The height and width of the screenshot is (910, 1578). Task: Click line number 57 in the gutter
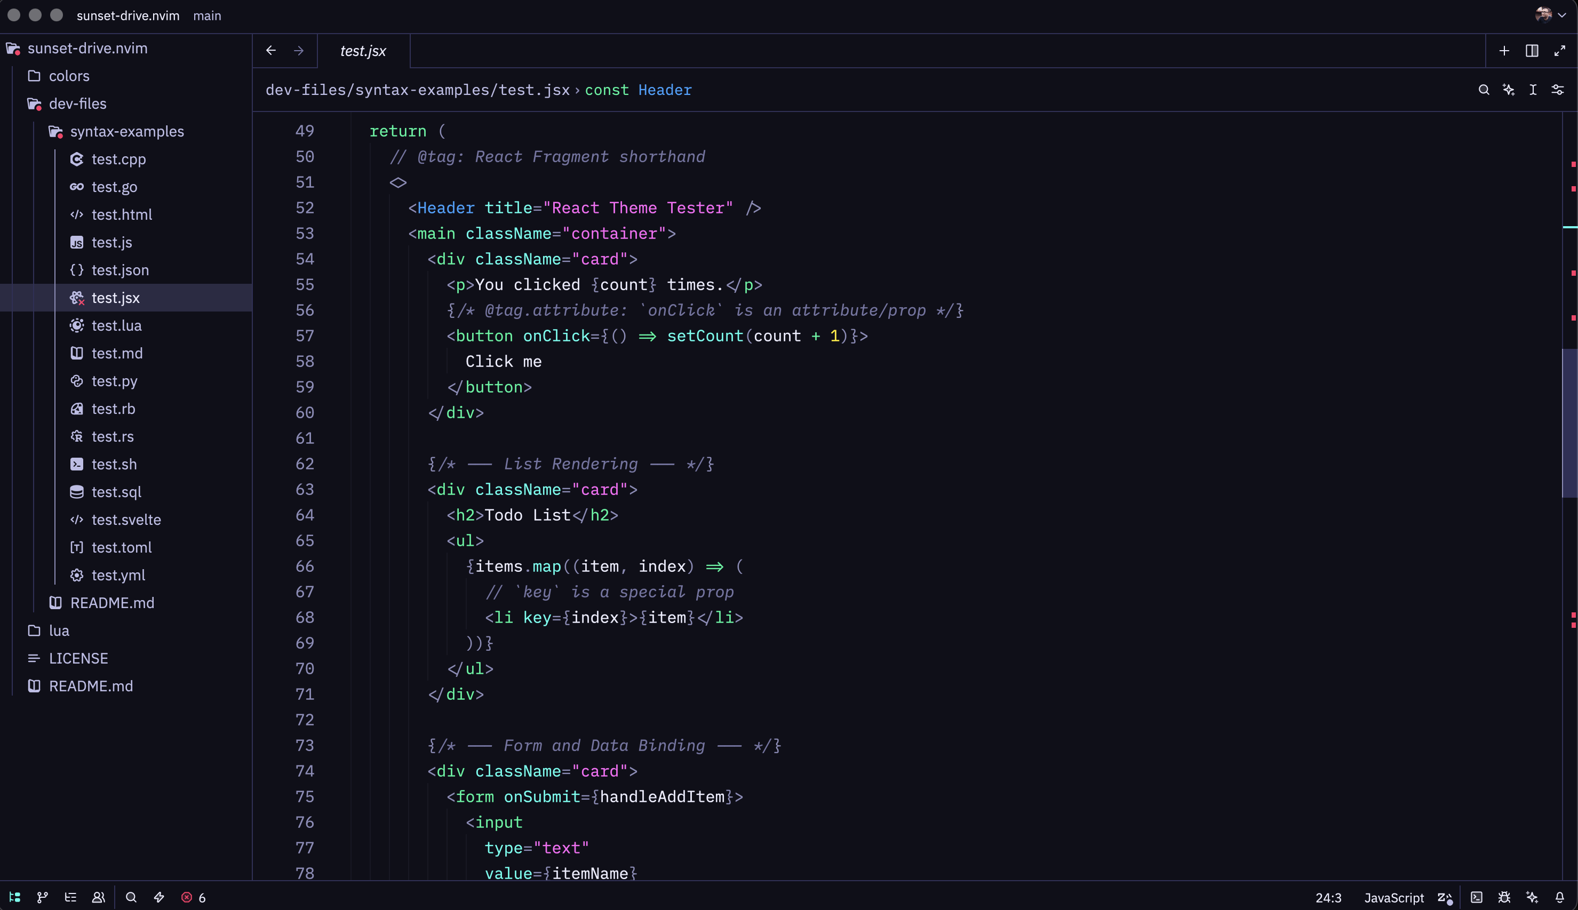point(305,336)
